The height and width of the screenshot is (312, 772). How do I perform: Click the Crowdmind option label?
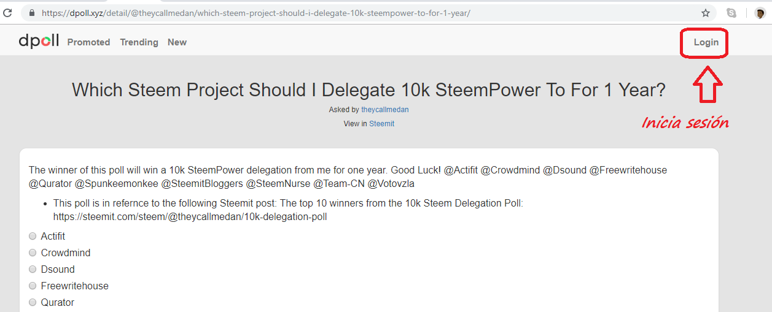[66, 253]
